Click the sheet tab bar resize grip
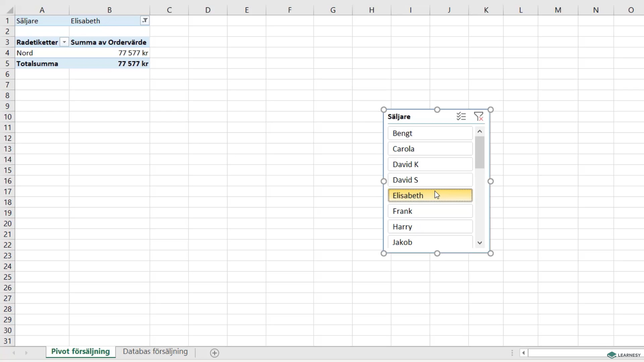This screenshot has height=362, width=644. click(x=512, y=353)
